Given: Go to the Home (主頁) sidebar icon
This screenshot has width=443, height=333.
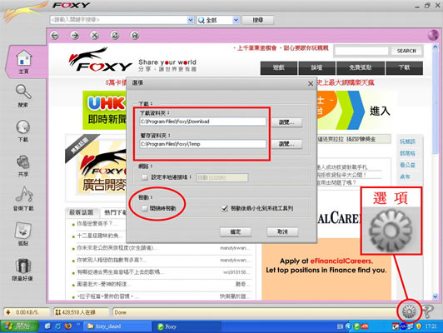Looking at the screenshot, I should click(23, 62).
